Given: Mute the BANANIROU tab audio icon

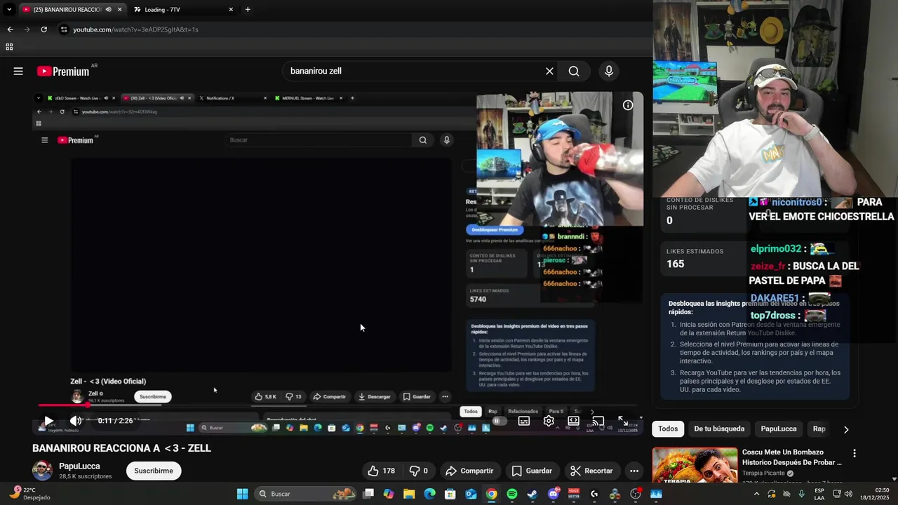Looking at the screenshot, I should [108, 10].
